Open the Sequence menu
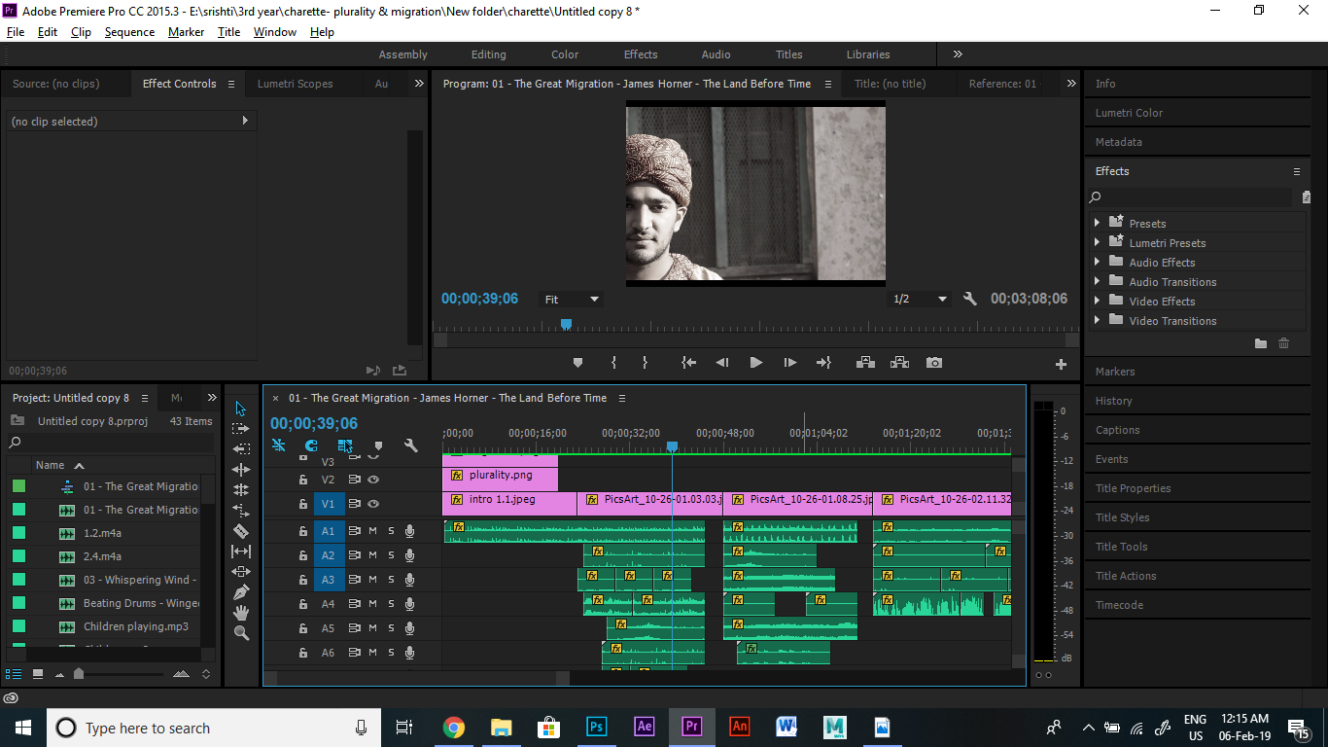This screenshot has height=747, width=1328. pos(129,32)
